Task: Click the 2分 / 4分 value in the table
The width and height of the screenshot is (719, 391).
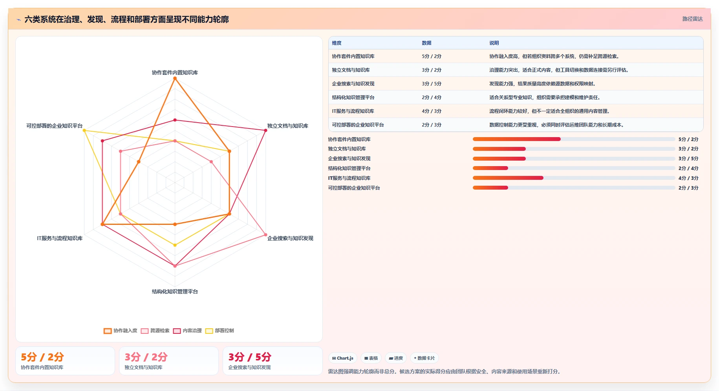Action: 432,98
